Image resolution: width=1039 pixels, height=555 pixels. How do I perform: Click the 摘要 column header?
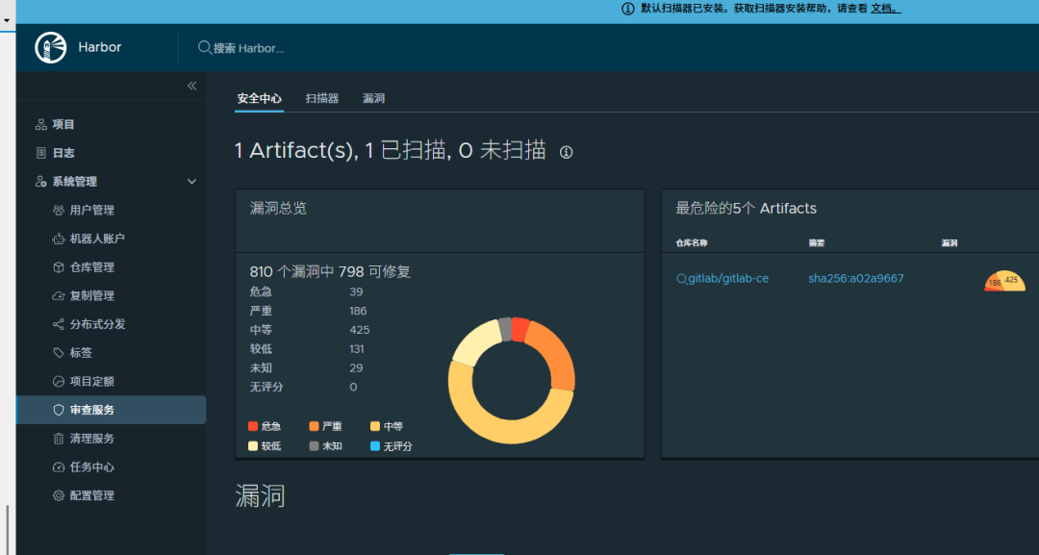817,243
